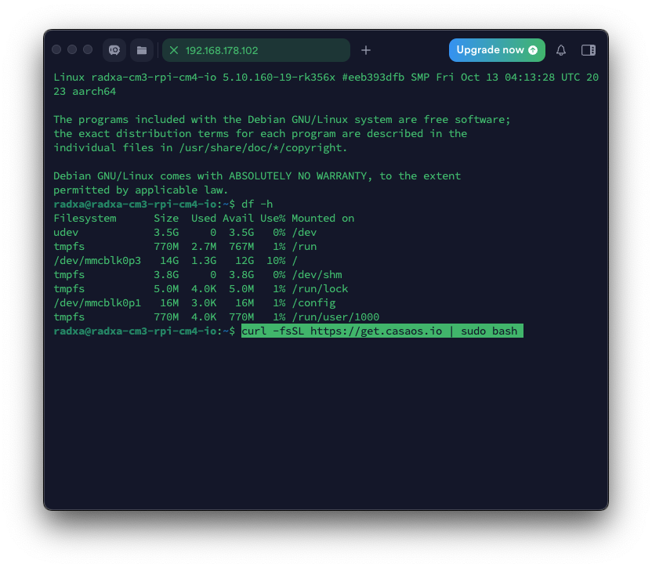
Task: Click the maximize window button
Action: [88, 50]
